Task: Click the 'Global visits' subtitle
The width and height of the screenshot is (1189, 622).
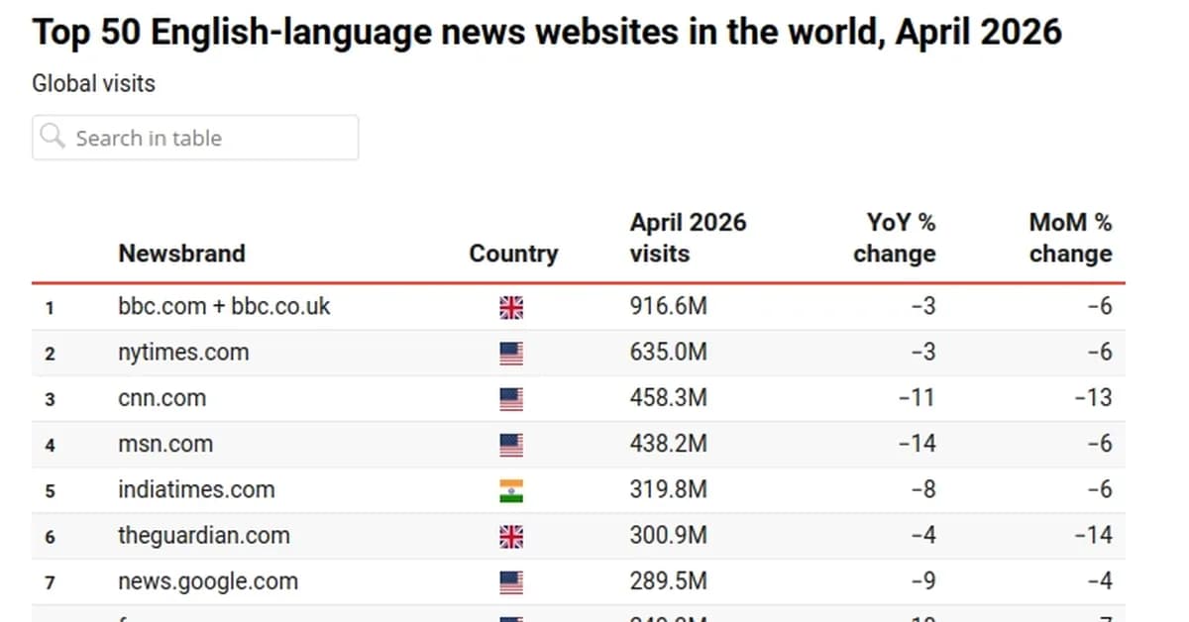Action: [x=94, y=83]
